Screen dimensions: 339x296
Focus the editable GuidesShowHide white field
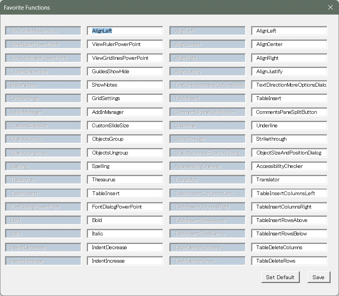125,72
